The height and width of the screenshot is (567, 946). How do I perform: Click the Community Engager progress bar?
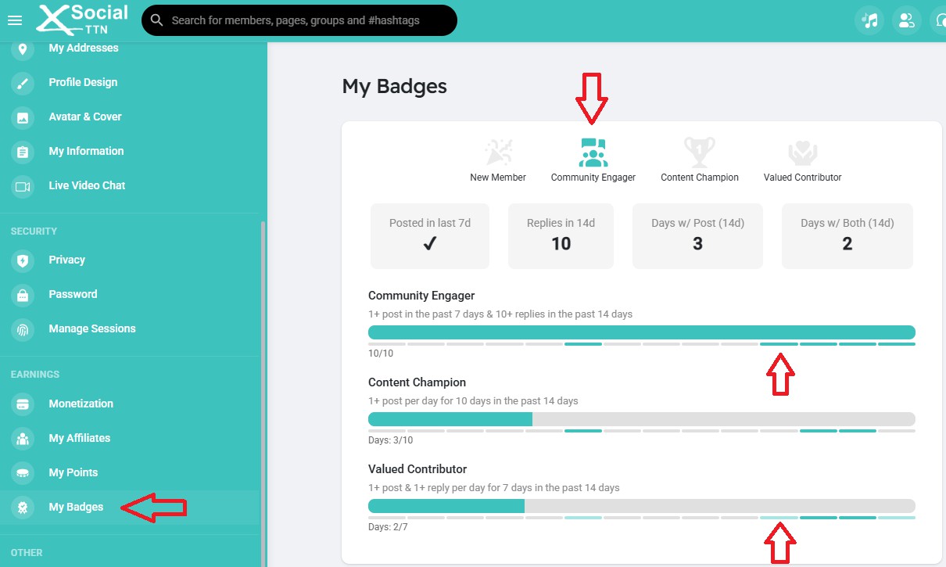(x=641, y=332)
